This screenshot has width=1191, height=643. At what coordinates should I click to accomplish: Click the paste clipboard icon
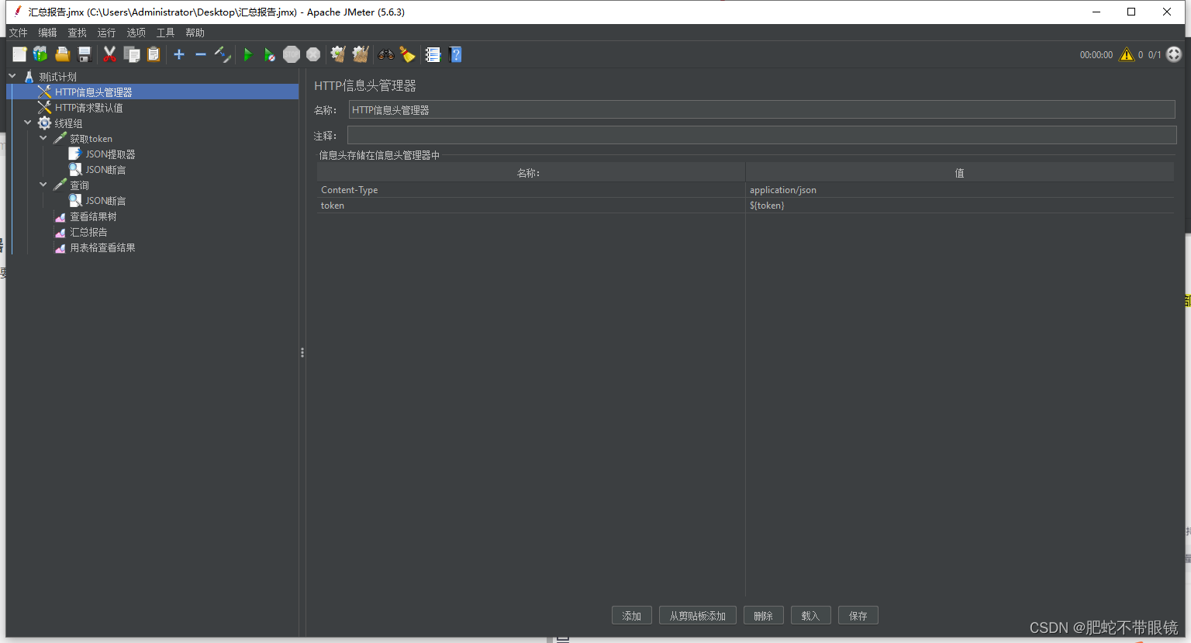point(154,54)
